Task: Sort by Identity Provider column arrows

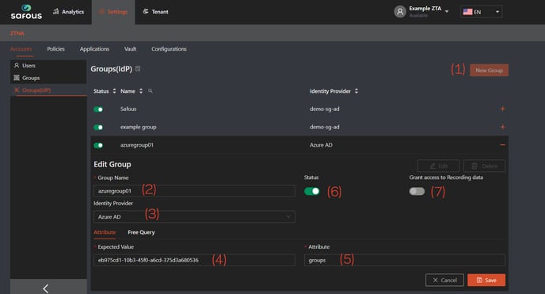Action: 356,91
